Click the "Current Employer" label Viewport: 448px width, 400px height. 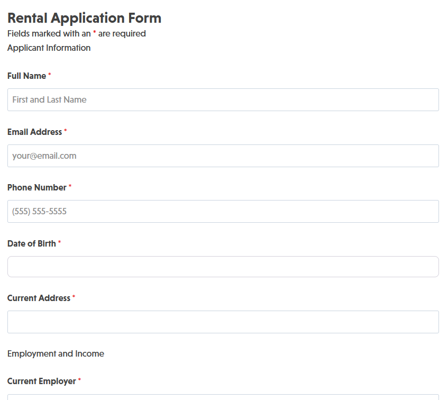(x=41, y=381)
